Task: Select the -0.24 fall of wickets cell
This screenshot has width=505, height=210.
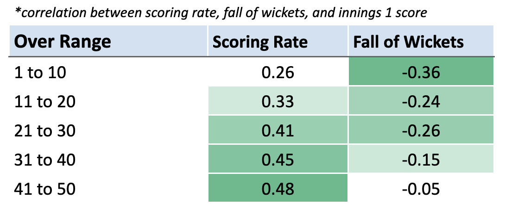Action: (x=421, y=102)
